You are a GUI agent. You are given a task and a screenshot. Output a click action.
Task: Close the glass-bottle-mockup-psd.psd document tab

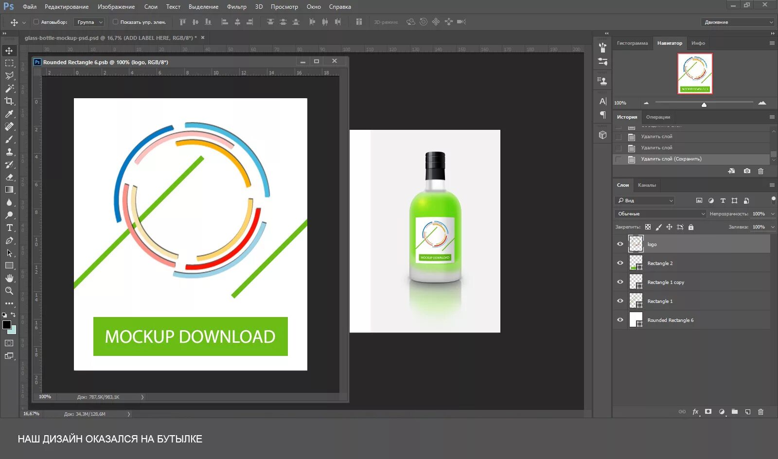coord(203,37)
